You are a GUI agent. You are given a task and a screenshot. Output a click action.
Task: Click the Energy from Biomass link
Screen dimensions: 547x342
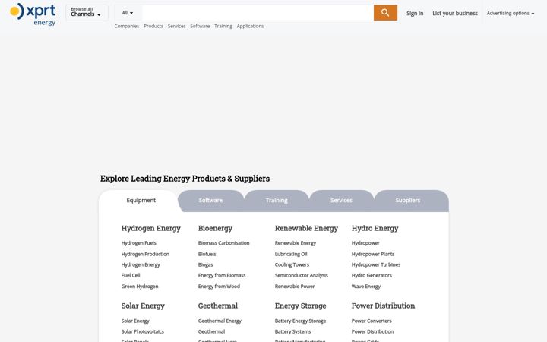tap(222, 275)
